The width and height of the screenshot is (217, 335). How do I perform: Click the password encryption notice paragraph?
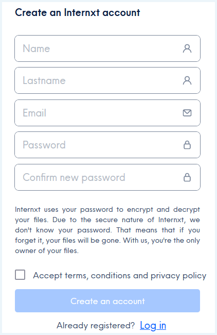[x=107, y=230]
